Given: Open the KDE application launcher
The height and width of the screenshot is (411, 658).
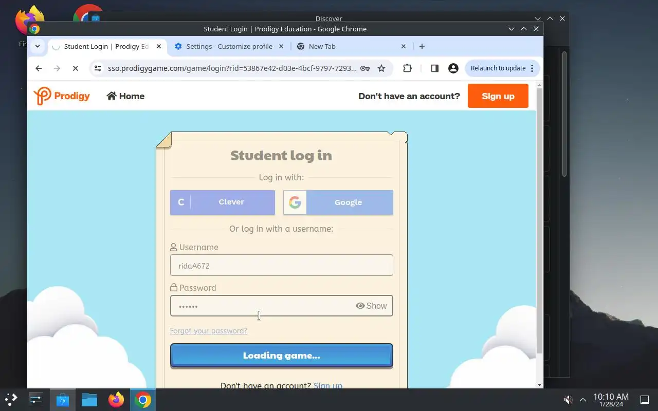Looking at the screenshot, I should pos(11,399).
